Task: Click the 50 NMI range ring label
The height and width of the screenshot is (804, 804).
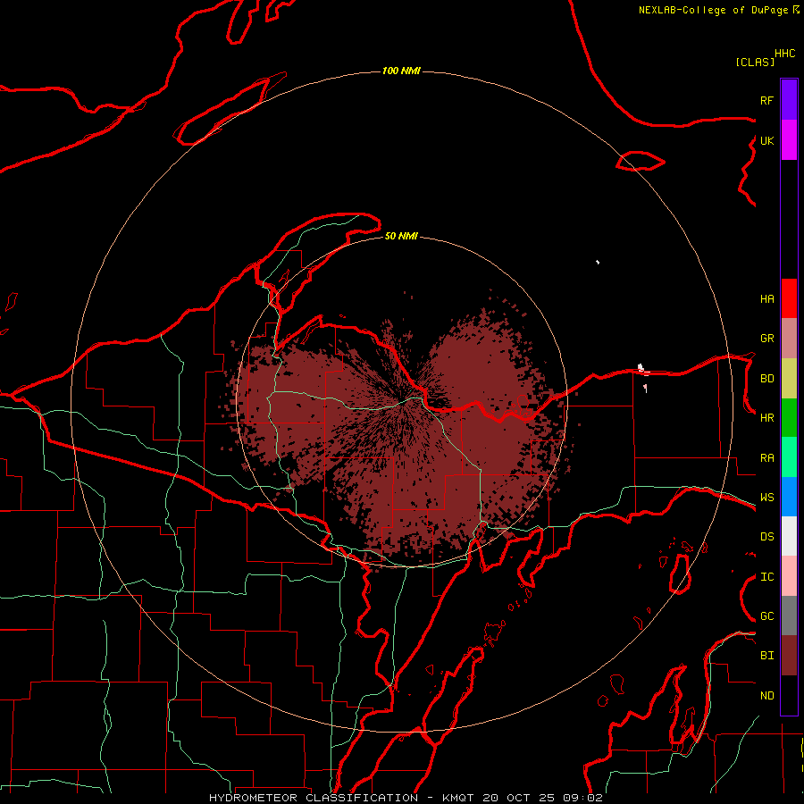Action: point(401,236)
